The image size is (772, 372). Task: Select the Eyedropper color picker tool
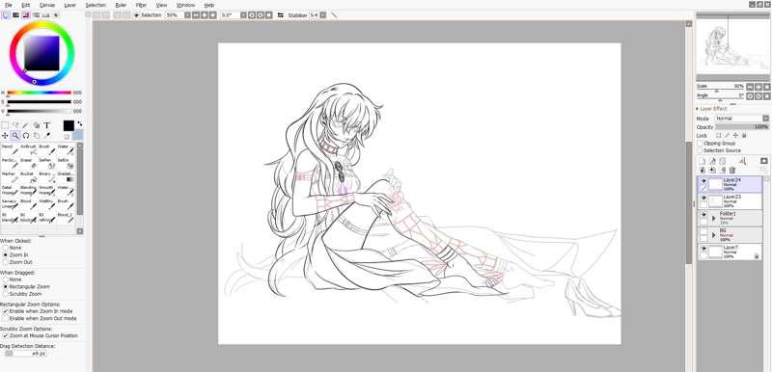point(47,136)
